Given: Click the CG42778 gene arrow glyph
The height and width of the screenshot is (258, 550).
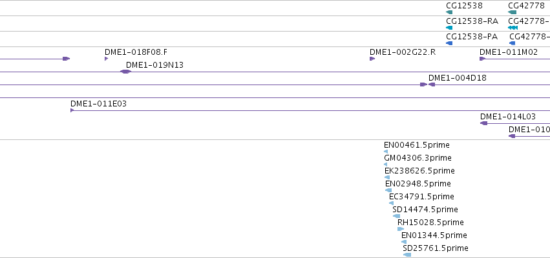Looking at the screenshot, I should coord(512,12).
